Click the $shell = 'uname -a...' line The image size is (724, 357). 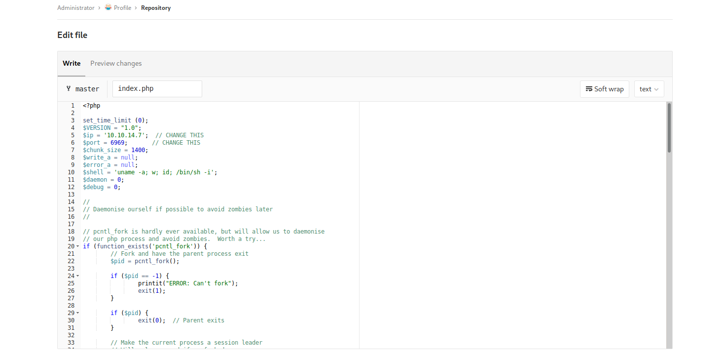(150, 172)
